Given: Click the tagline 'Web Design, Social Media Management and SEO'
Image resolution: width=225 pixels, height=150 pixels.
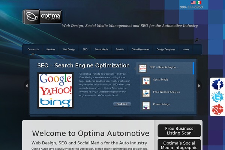Looking at the screenshot, I should tap(105, 26).
